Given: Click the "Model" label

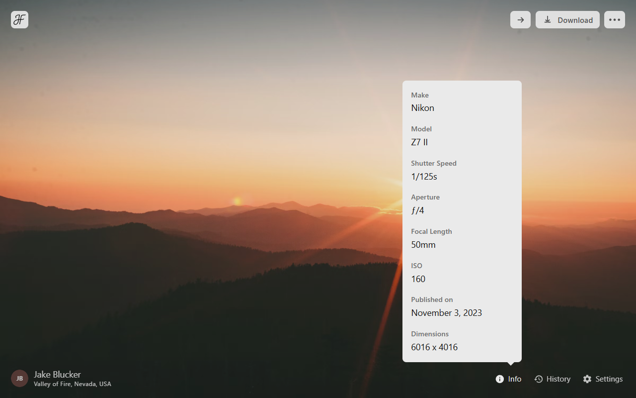Looking at the screenshot, I should (421, 129).
